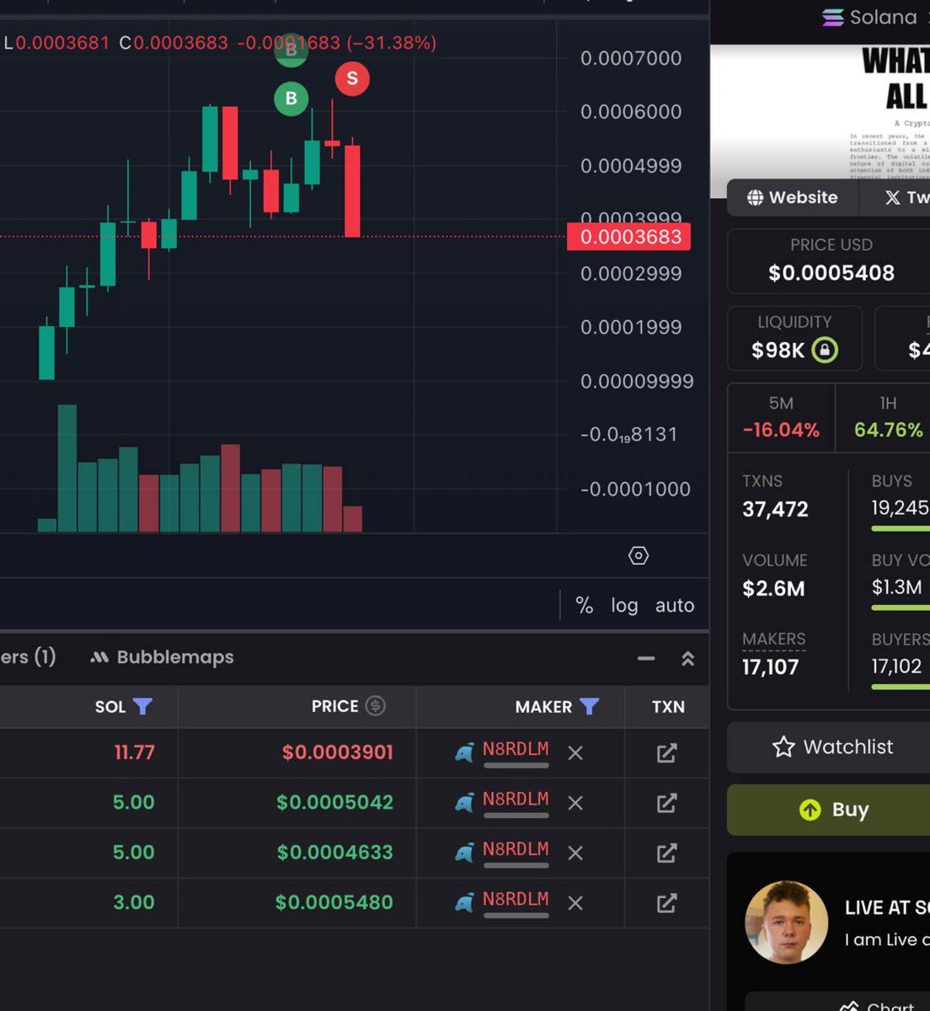Click dolphin icon in $0.0005480 row
Screen dimensions: 930x1011
click(464, 903)
